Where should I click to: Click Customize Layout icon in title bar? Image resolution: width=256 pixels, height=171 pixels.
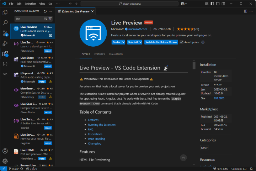coord(207,4)
